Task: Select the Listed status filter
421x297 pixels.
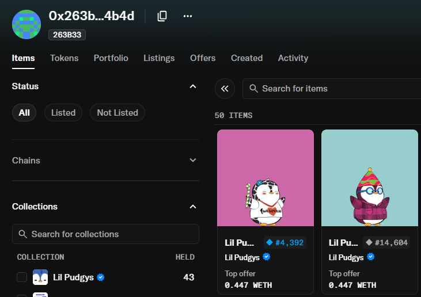Action: tap(63, 113)
